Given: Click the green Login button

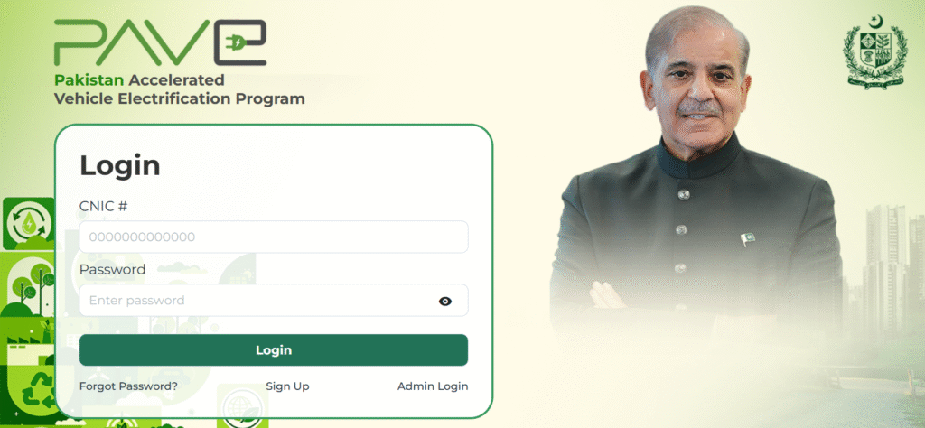Looking at the screenshot, I should point(274,350).
